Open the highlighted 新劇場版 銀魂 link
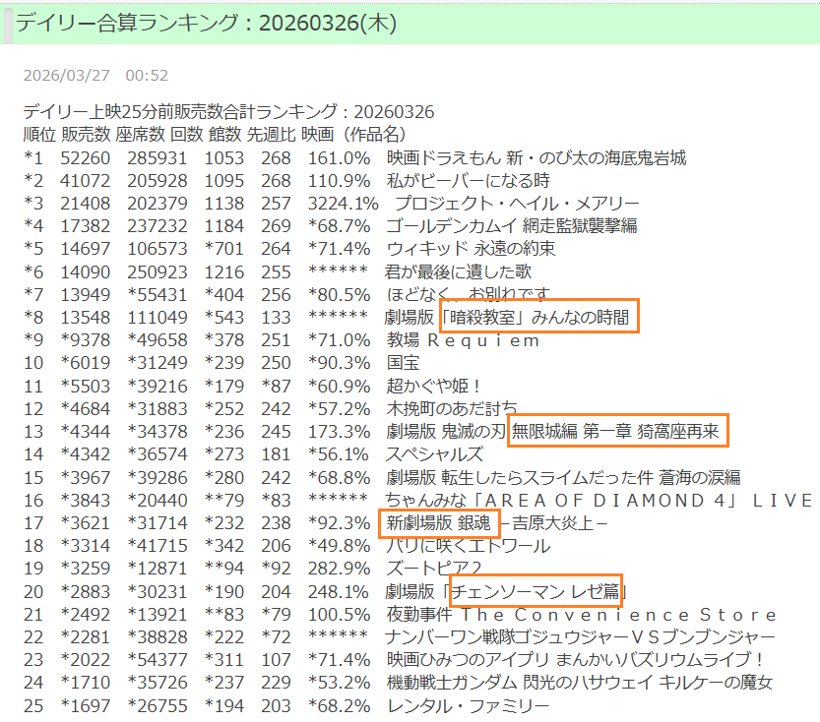 pyautogui.click(x=439, y=522)
